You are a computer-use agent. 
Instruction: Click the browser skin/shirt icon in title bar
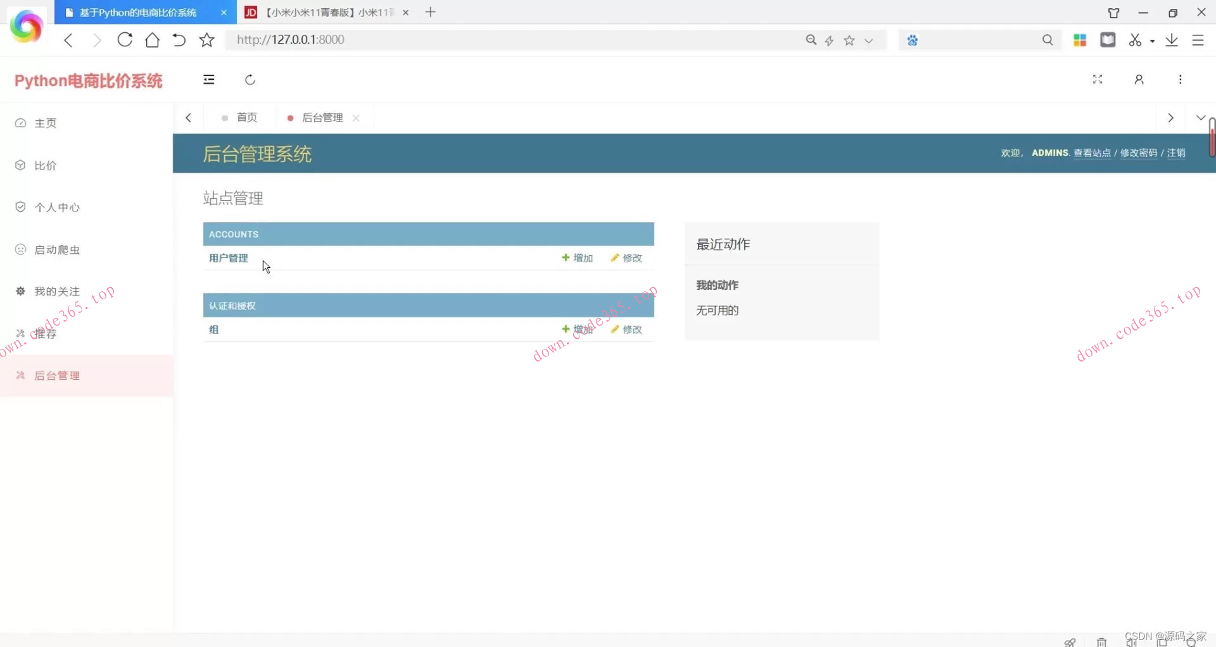pos(1113,13)
